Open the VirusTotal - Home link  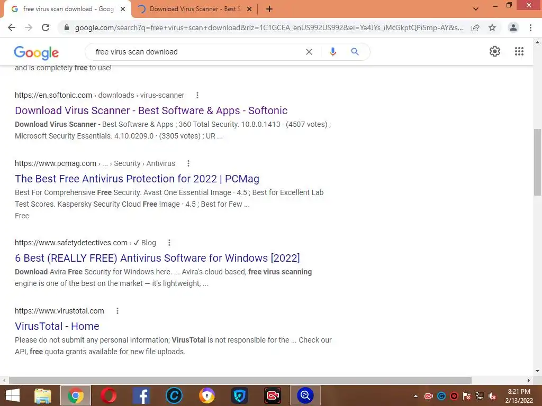[57, 326]
